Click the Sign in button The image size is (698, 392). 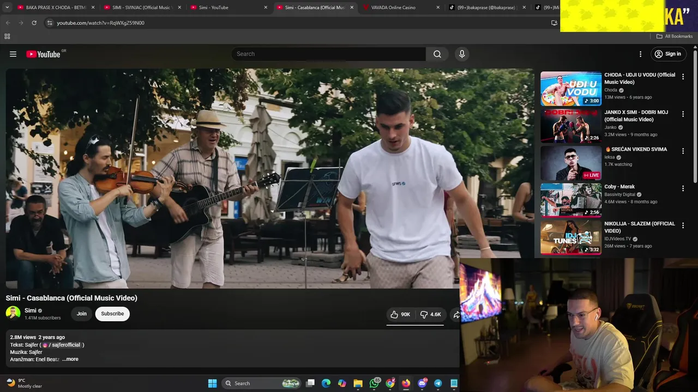pyautogui.click(x=668, y=54)
